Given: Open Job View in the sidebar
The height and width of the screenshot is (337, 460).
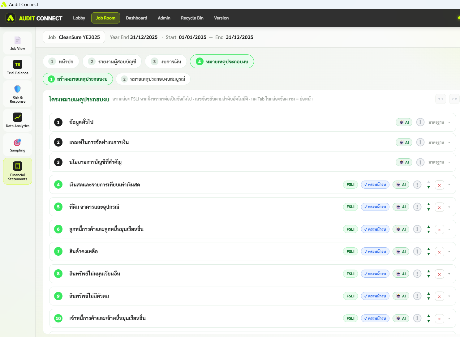Looking at the screenshot, I should [18, 43].
